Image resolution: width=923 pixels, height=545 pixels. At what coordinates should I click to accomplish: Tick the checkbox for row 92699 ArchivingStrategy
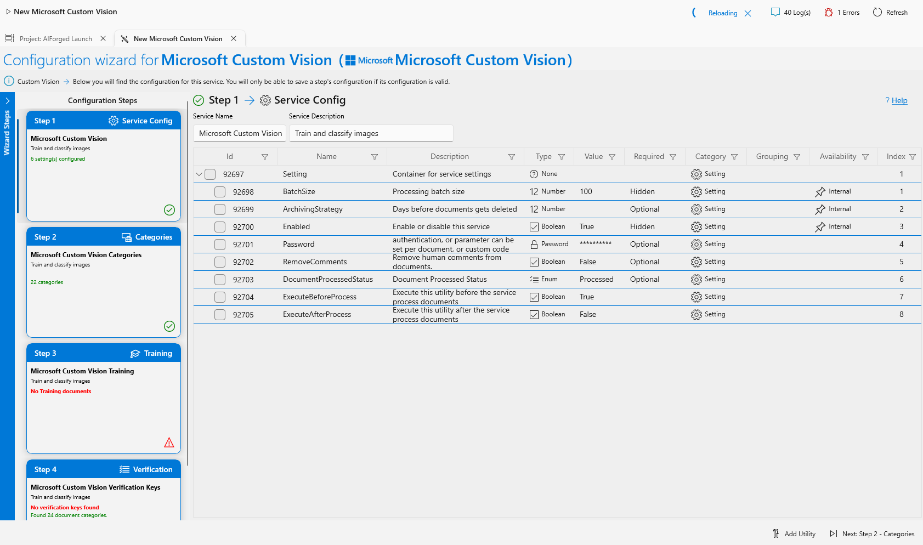(x=220, y=209)
